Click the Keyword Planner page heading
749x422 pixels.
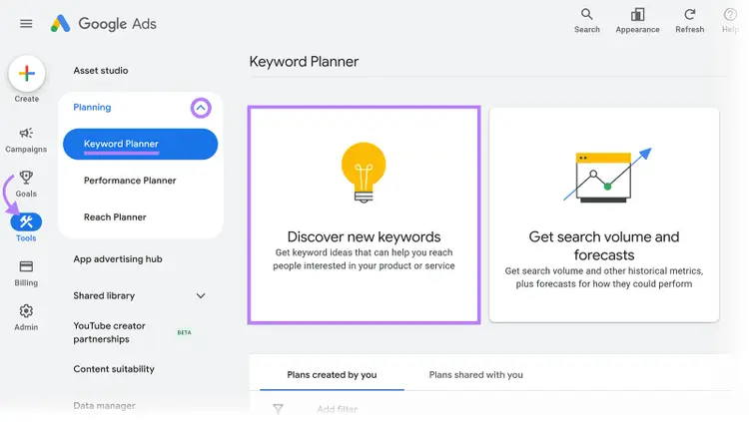point(304,62)
